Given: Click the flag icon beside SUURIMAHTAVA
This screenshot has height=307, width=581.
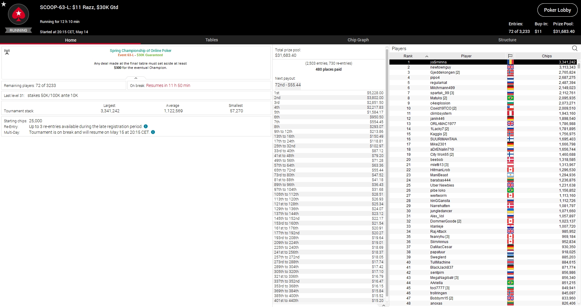Looking at the screenshot, I should [x=510, y=139].
